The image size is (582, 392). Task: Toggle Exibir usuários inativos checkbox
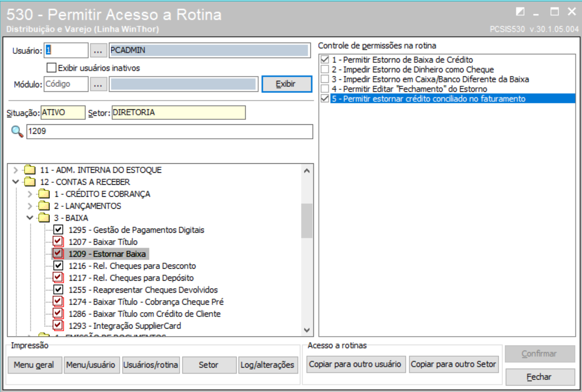click(x=51, y=67)
